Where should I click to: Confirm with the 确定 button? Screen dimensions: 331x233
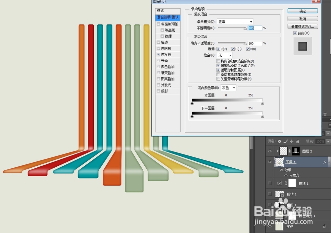(x=303, y=11)
